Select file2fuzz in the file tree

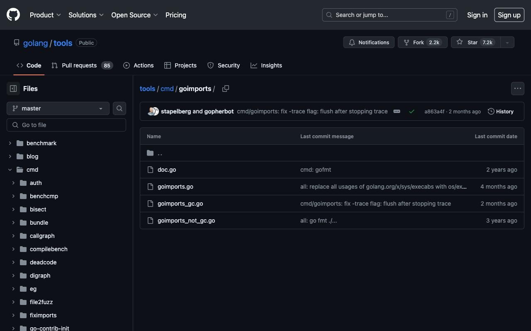click(41, 302)
